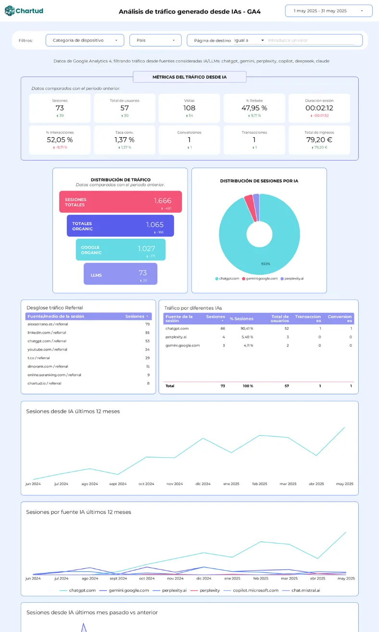Sort IAs table by Transacciones header
379x632 pixels.
tap(308, 319)
